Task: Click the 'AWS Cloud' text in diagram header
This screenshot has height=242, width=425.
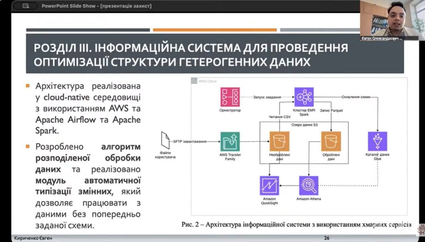Action: (x=208, y=81)
